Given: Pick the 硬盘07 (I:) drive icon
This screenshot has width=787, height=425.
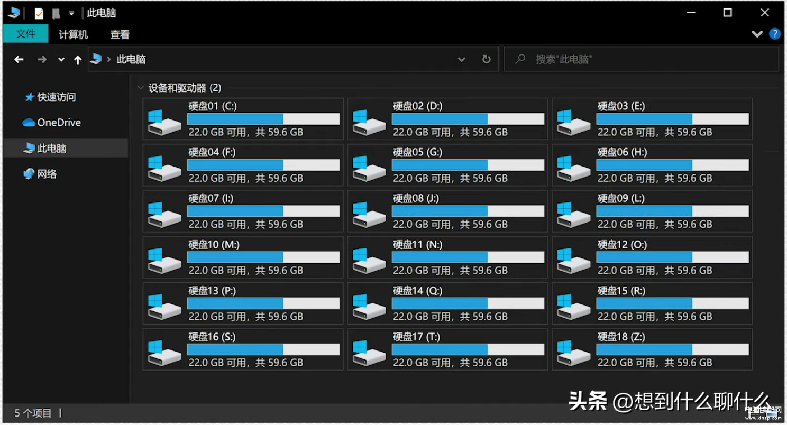Looking at the screenshot, I should tap(164, 214).
